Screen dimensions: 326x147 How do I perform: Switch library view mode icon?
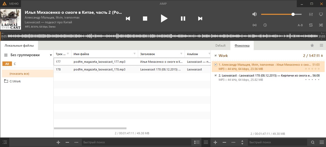pyautogui.click(x=197, y=142)
